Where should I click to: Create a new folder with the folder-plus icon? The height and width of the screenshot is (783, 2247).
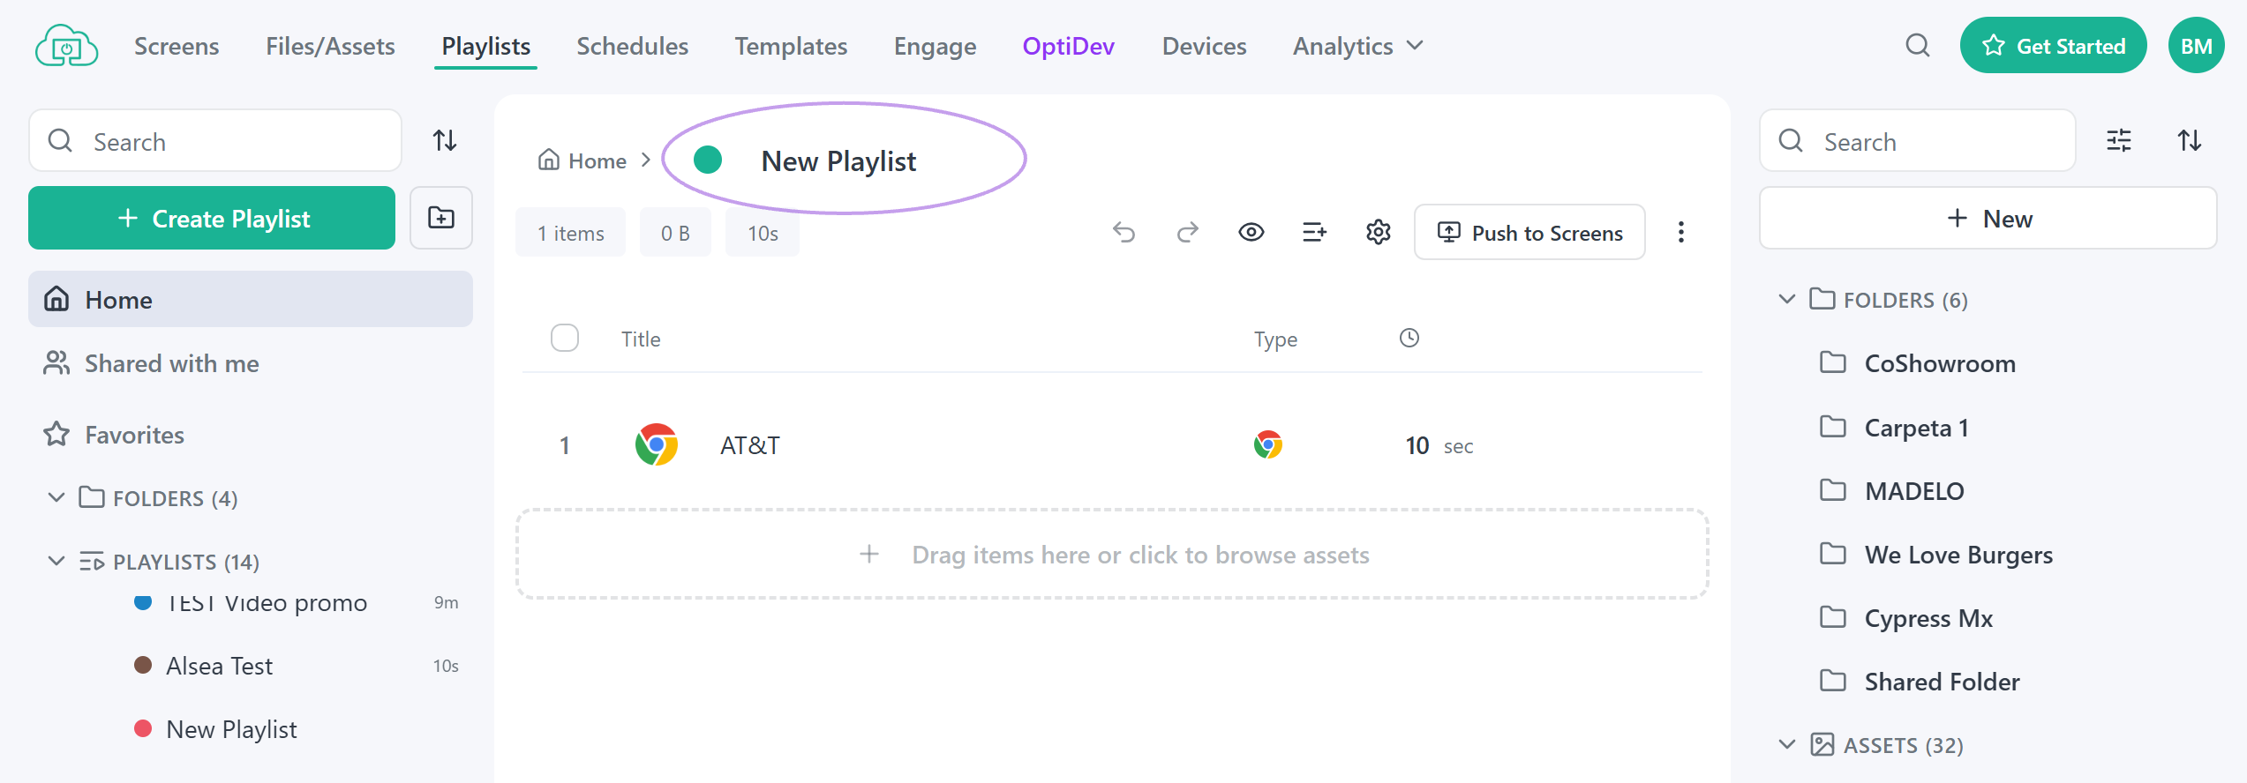(x=441, y=218)
